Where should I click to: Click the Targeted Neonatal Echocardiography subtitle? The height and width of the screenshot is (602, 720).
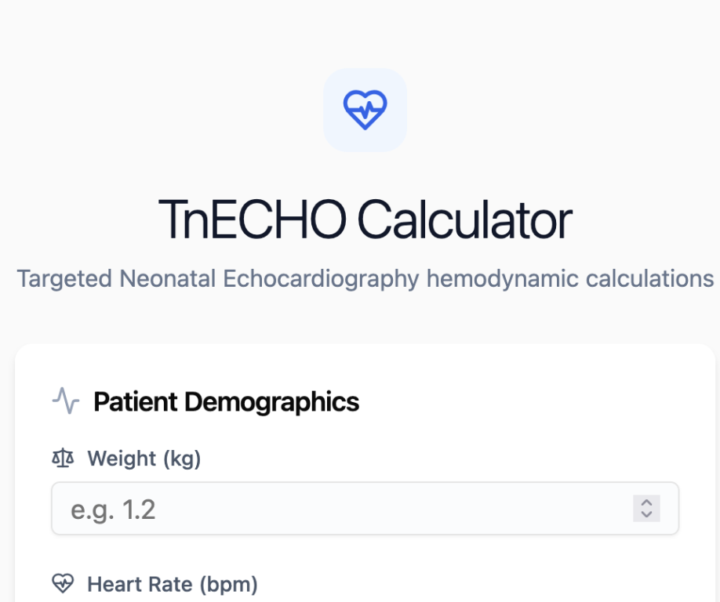pyautogui.click(x=365, y=278)
